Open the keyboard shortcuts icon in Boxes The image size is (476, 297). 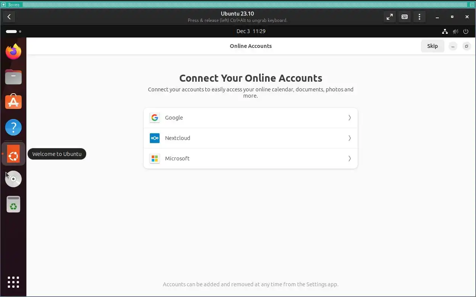(405, 17)
